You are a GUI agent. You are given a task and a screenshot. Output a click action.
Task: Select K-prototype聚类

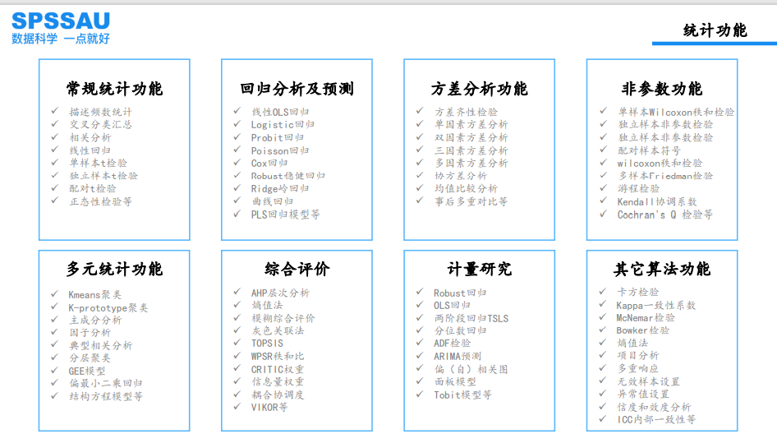pyautogui.click(x=108, y=307)
